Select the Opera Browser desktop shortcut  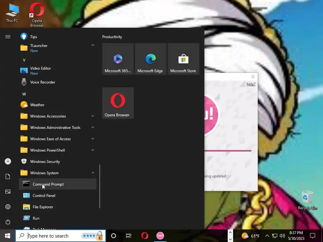coord(37,15)
